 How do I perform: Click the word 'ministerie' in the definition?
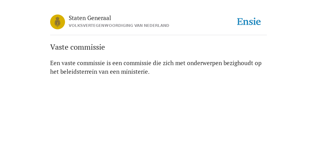134,72
